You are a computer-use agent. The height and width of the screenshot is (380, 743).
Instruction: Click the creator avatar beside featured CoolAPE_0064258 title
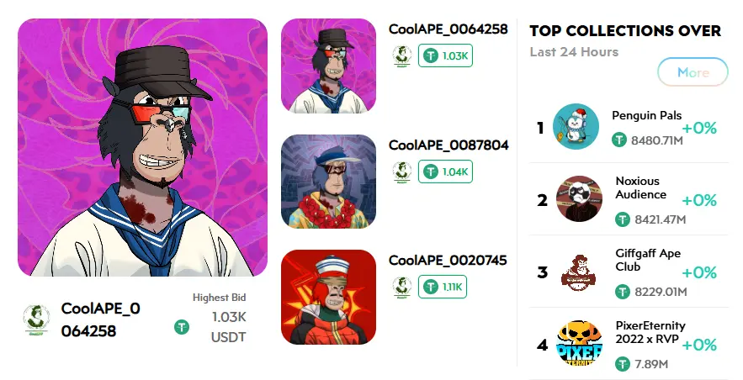click(x=36, y=320)
